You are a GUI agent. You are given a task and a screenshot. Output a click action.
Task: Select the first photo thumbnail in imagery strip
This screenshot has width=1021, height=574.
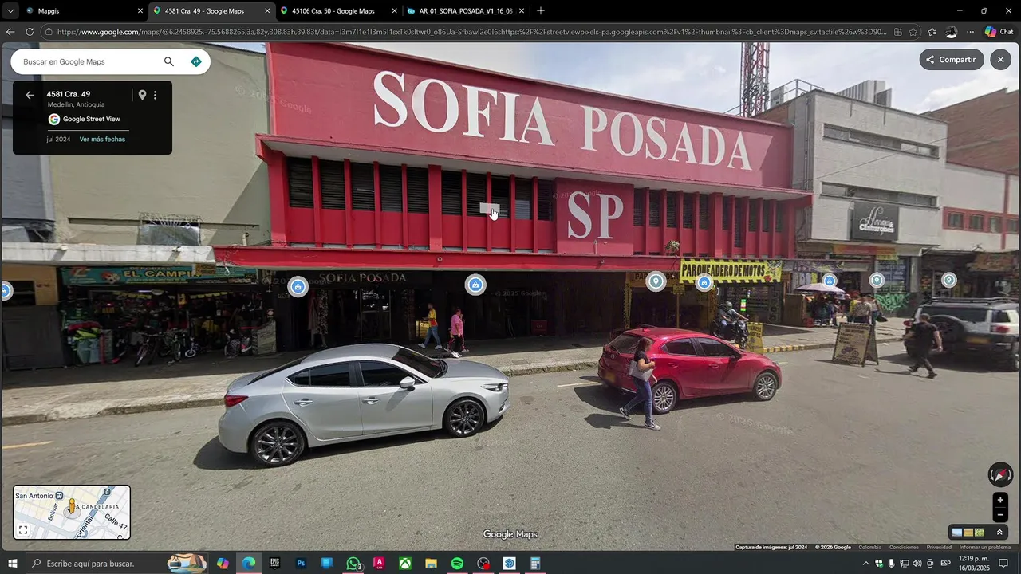(x=957, y=533)
